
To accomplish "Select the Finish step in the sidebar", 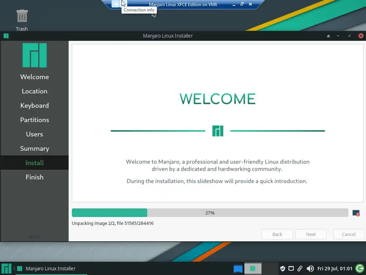I will (x=35, y=177).
